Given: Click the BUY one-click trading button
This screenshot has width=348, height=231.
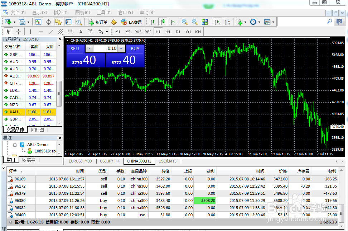Looking at the screenshot, I should pos(135,49).
